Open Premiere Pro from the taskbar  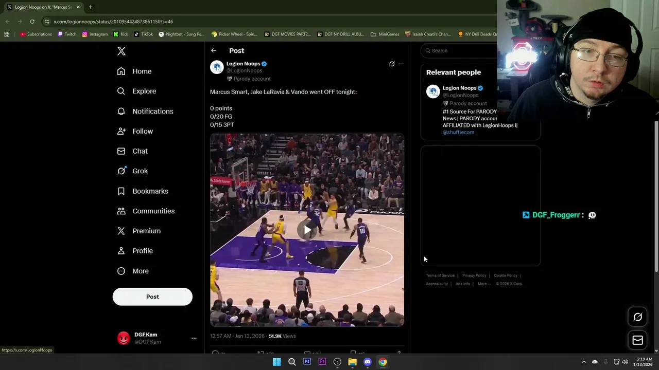point(322,362)
